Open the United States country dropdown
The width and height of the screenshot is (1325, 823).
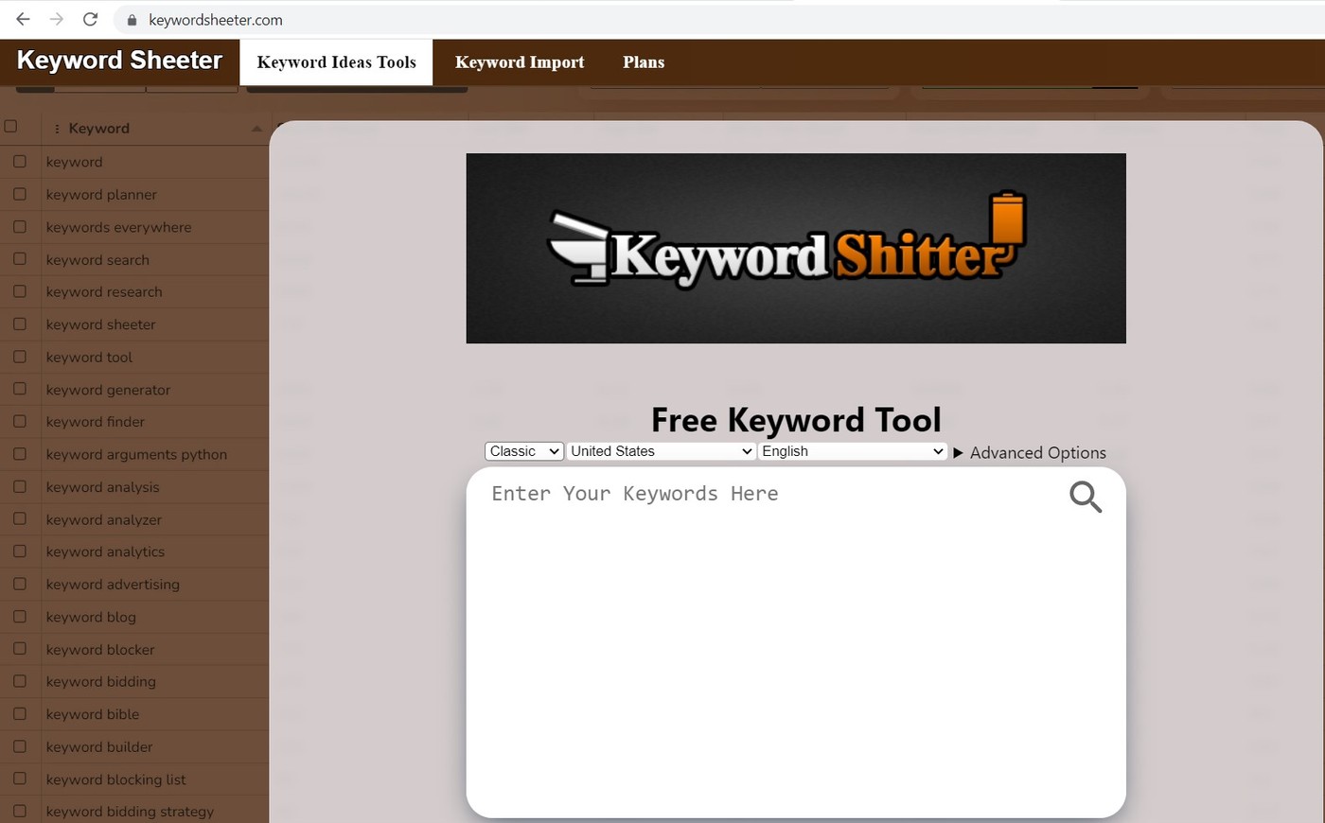click(661, 451)
